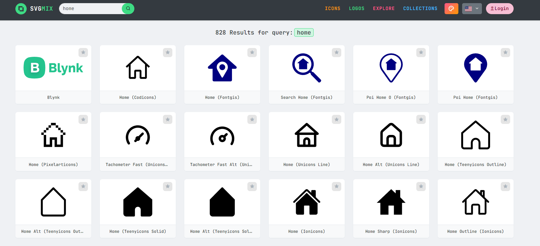This screenshot has height=246, width=540.
Task: Go to the ICONS menu
Action: [332, 8]
